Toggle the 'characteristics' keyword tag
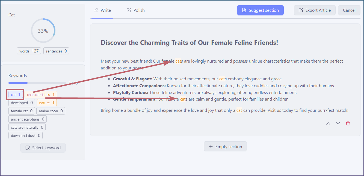This screenshot has height=176, width=364. click(x=41, y=95)
